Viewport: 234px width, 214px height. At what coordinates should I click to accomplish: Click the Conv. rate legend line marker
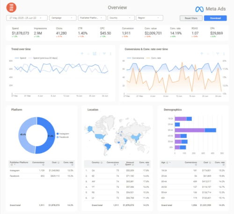click(148, 58)
